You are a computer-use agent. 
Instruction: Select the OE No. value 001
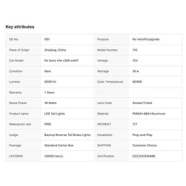click(x=47, y=39)
